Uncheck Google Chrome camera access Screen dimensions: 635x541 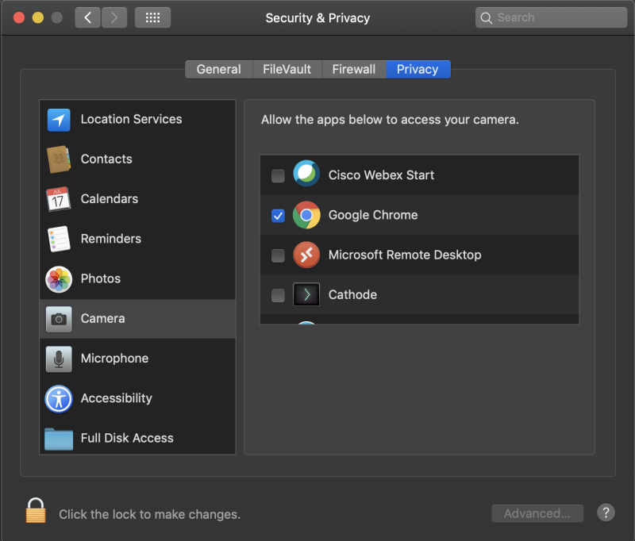(278, 216)
